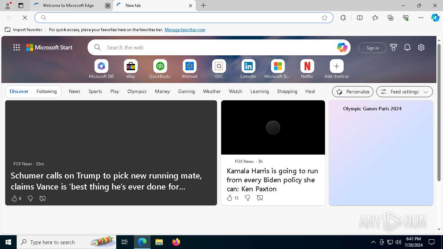The image size is (443, 249).
Task: Open the Edge profile icon
Action: point(8,6)
